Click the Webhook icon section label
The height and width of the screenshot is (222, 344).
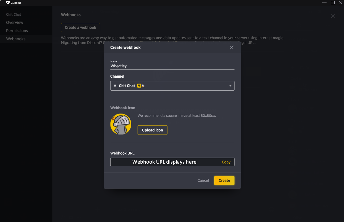123,108
